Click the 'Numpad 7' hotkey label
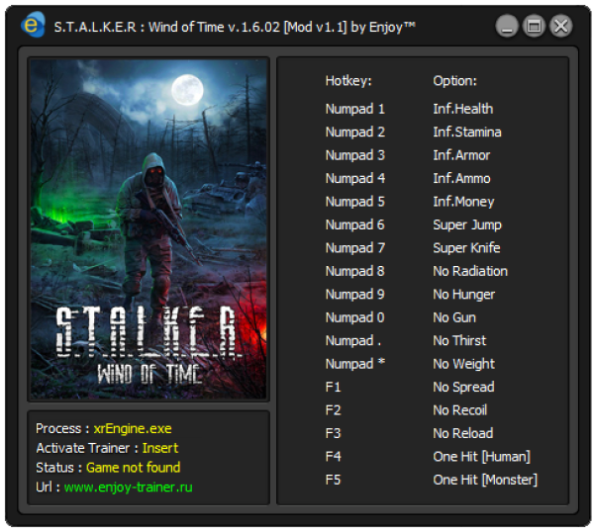The image size is (594, 532). tap(355, 248)
